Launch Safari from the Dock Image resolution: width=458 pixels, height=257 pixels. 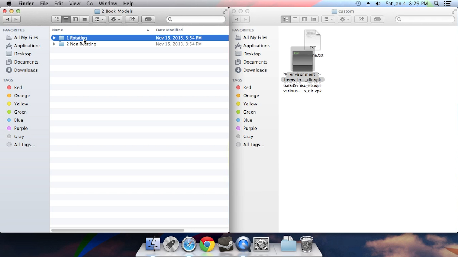tap(189, 245)
